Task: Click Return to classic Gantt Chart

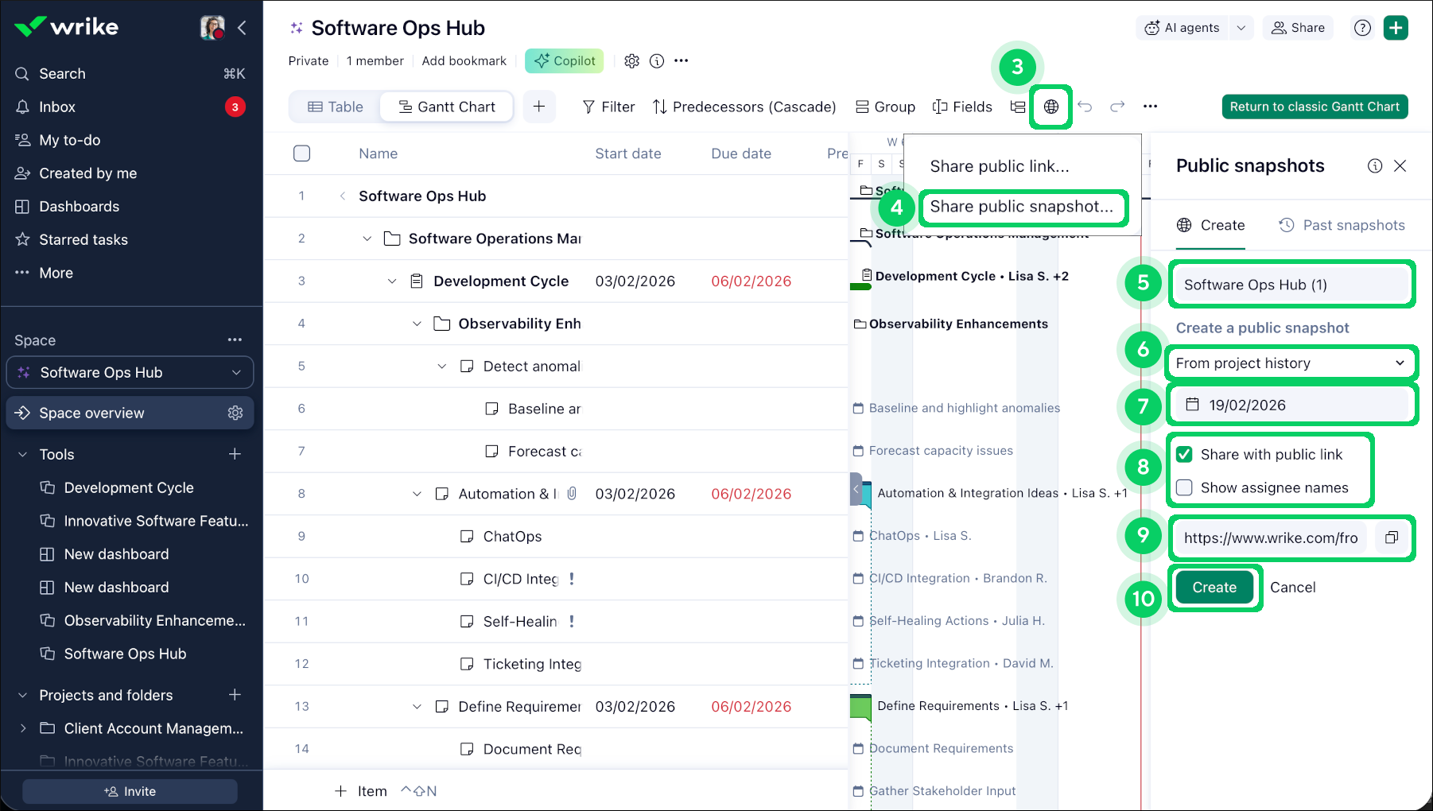Action: (1314, 107)
